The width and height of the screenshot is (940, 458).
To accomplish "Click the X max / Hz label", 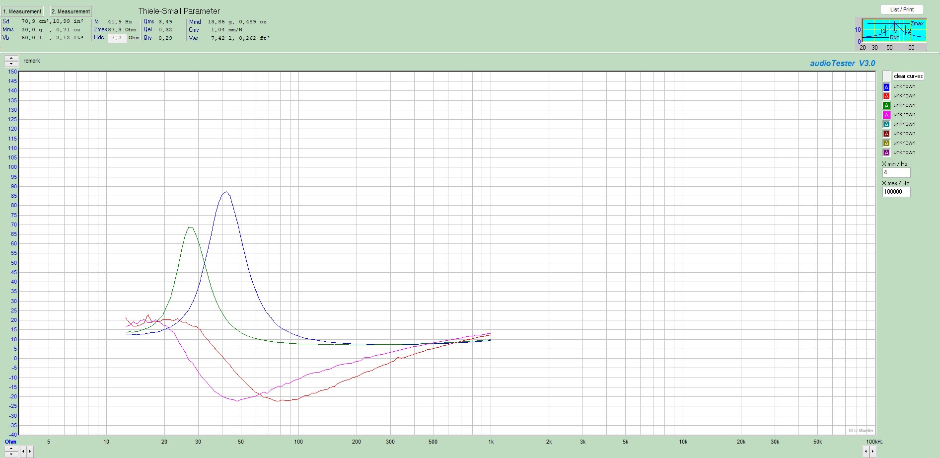I will tap(895, 183).
